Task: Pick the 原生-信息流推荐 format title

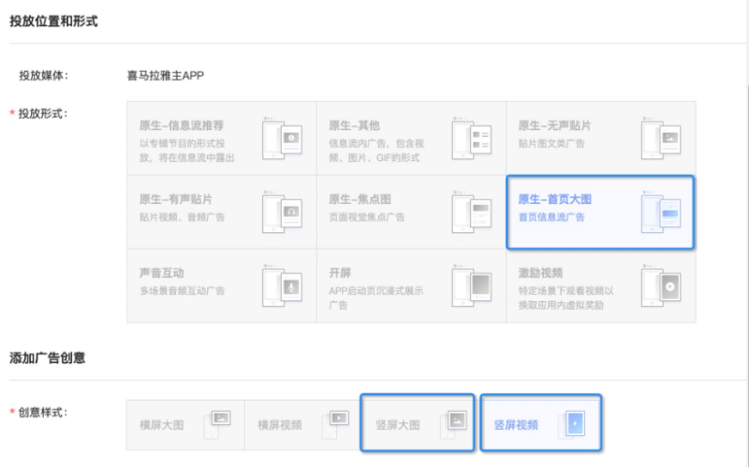Action: [181, 125]
